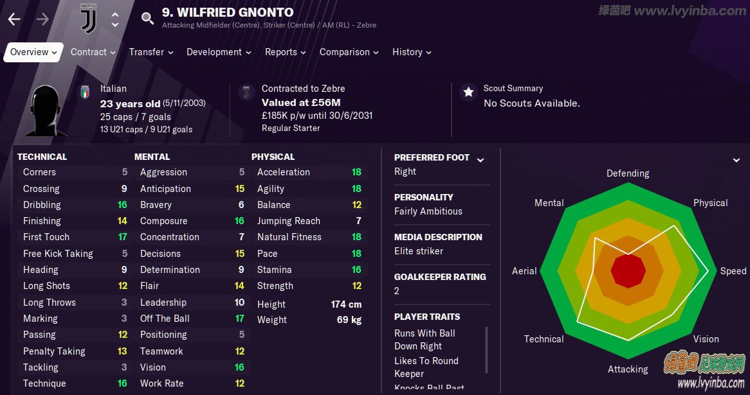Image resolution: width=750 pixels, height=395 pixels.
Task: Expand the attribute polygon panel chevron
Action: coord(736,160)
